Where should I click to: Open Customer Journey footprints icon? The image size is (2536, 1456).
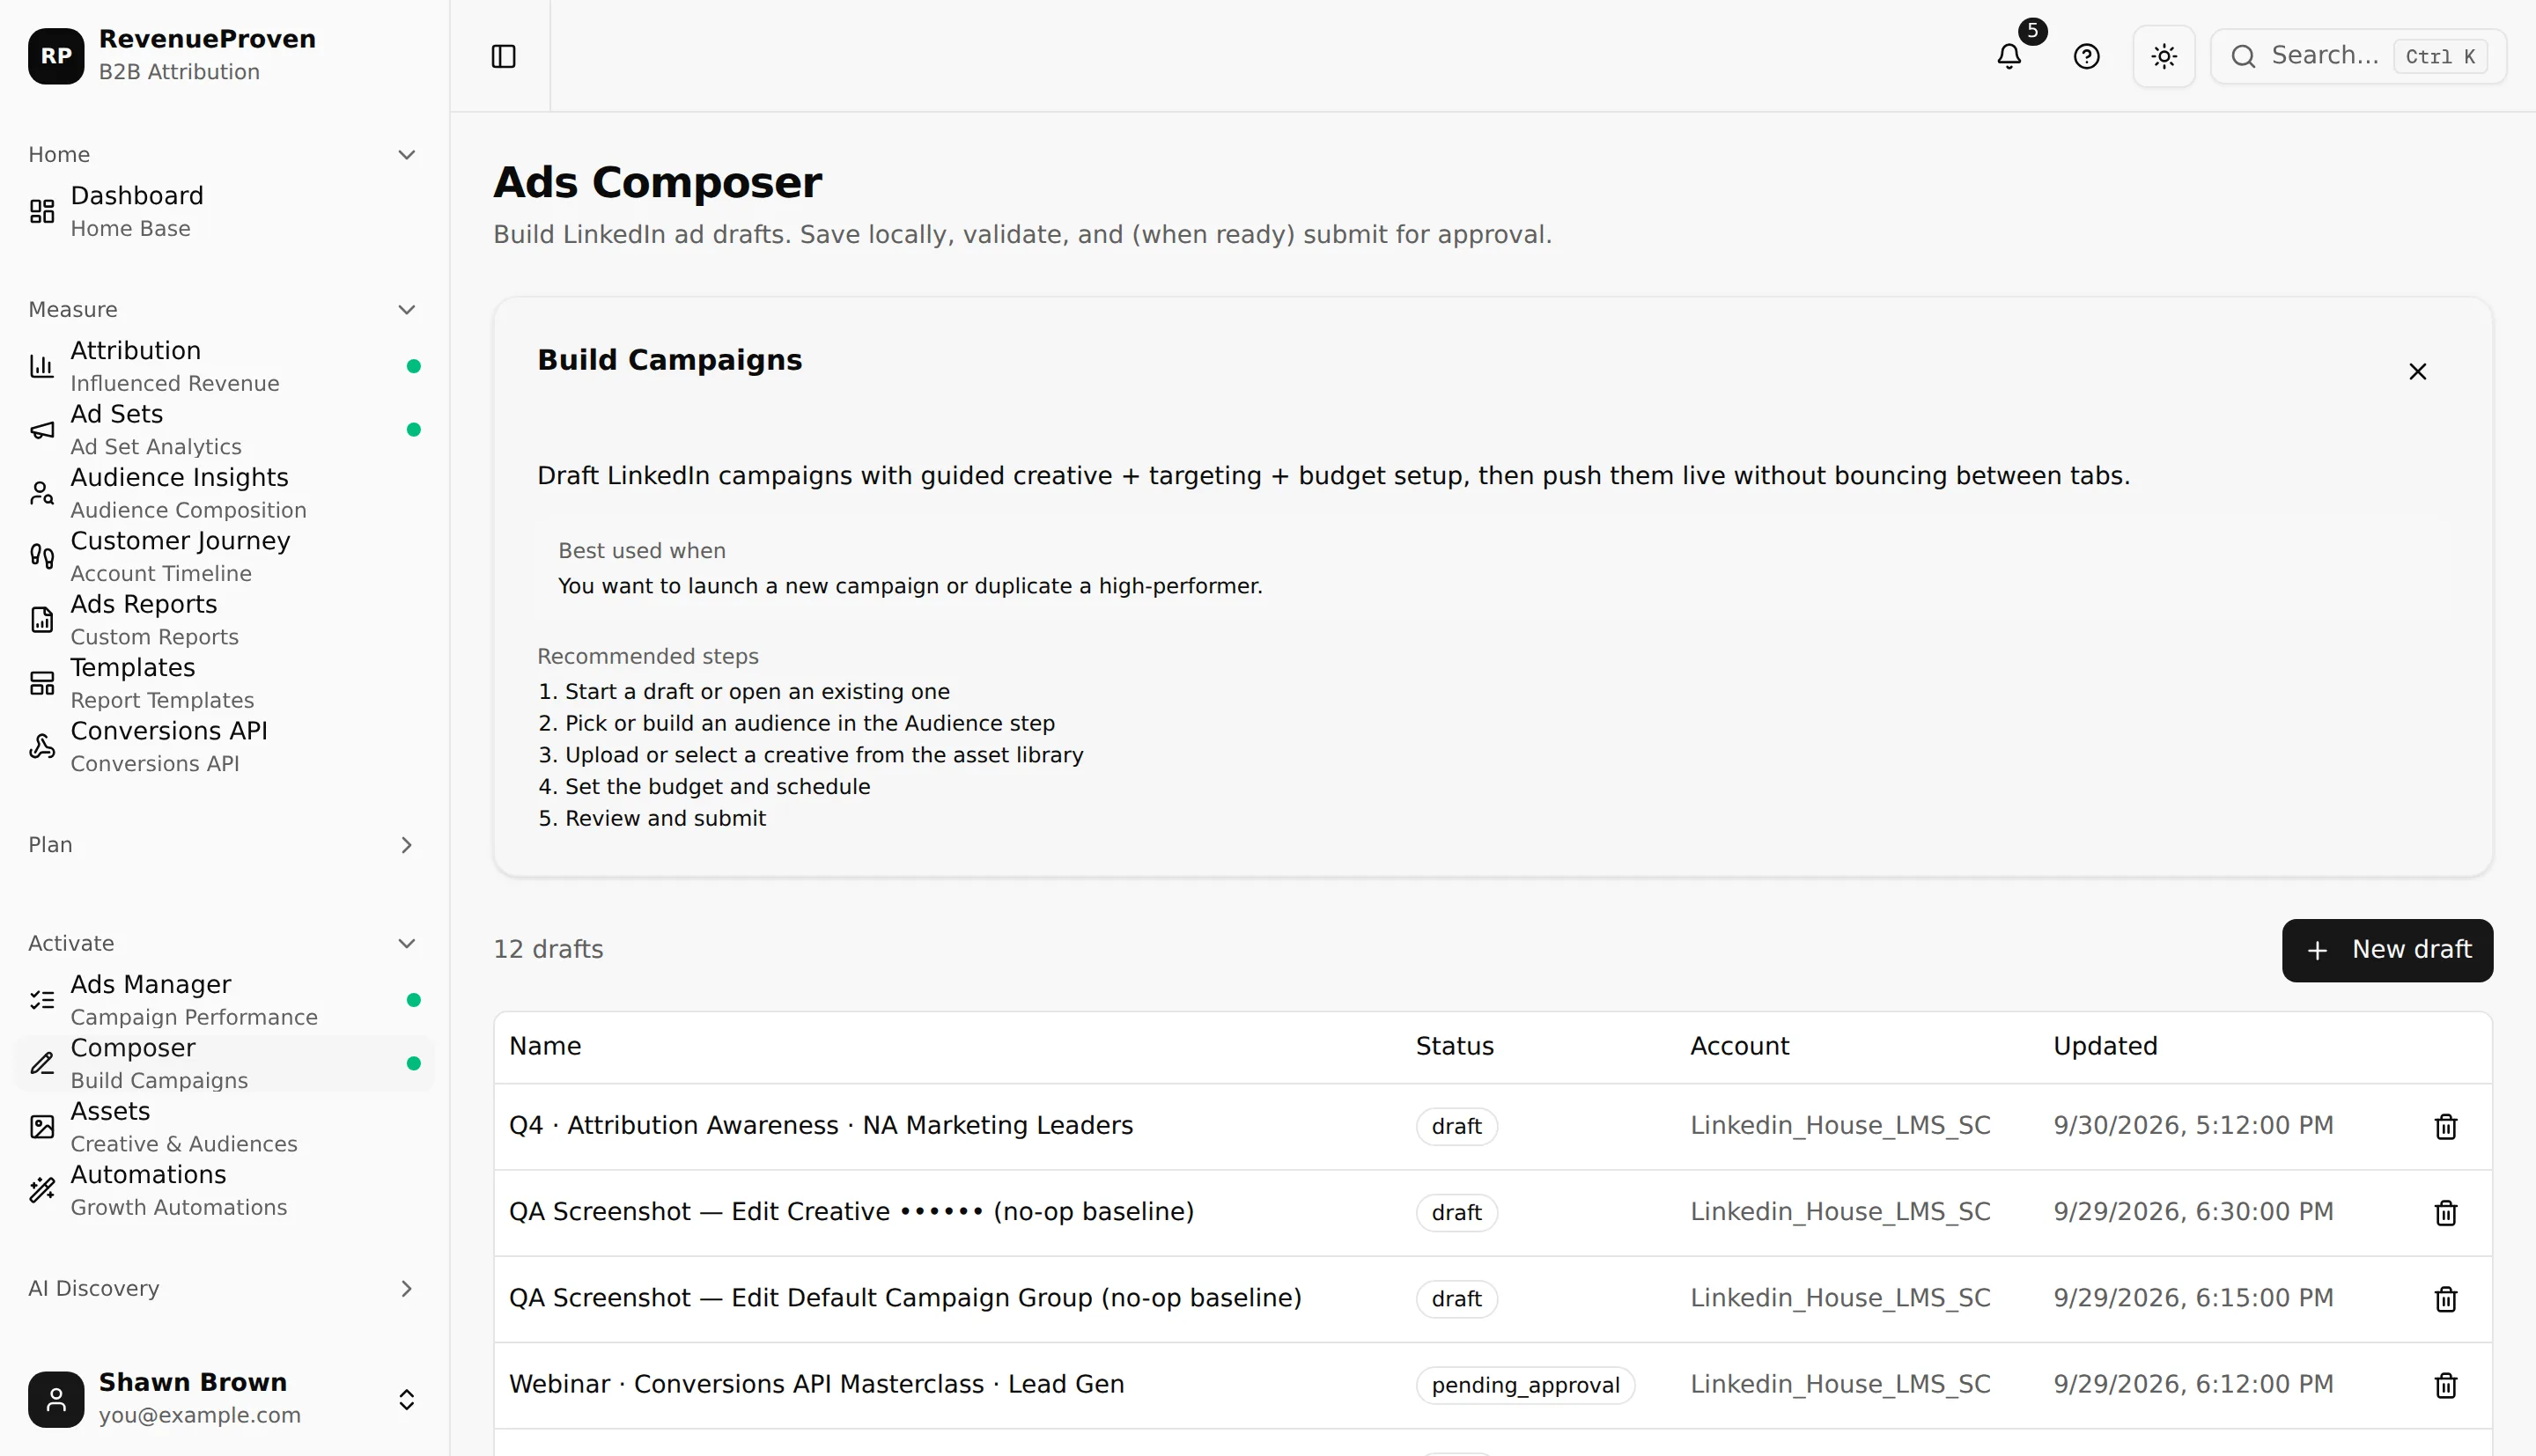pyautogui.click(x=42, y=556)
